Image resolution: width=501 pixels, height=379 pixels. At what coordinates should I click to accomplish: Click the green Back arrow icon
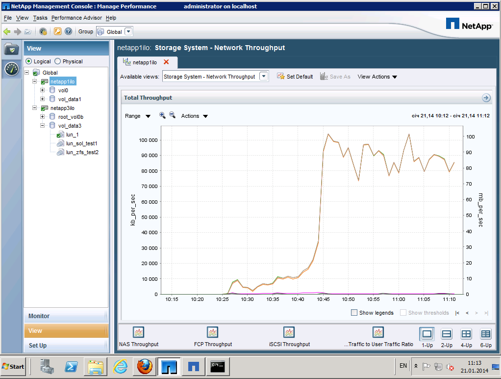point(7,31)
